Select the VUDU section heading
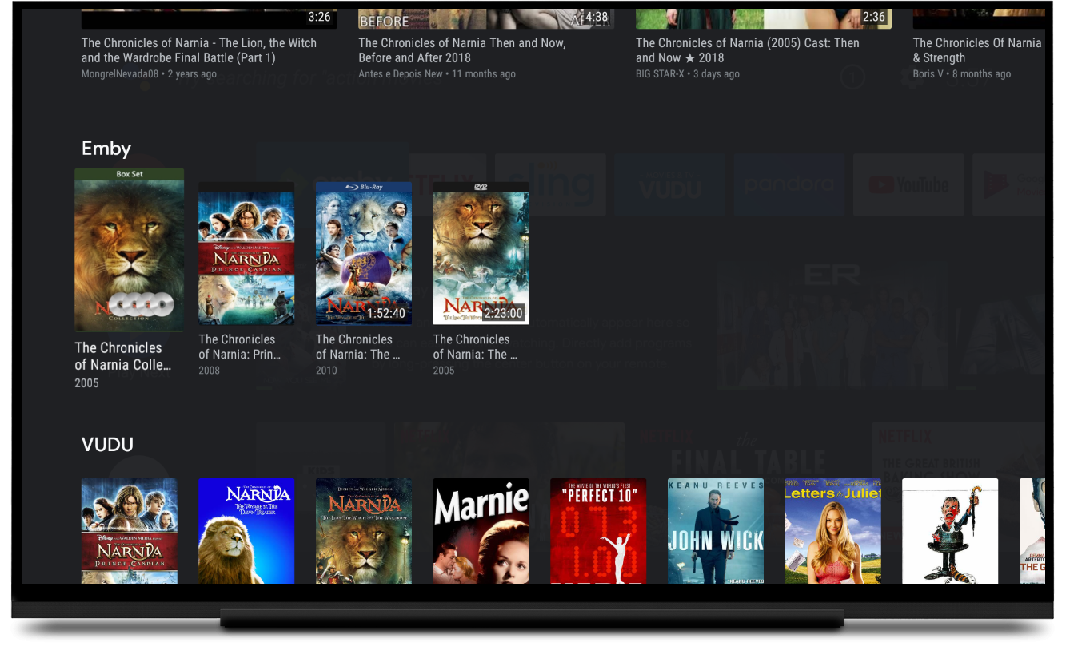Image resolution: width=1070 pixels, height=646 pixels. pos(107,445)
